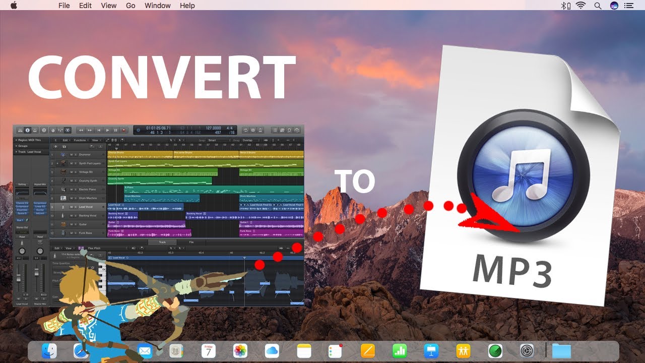
Task: Click the Fast Forward transport button
Action: click(90, 131)
